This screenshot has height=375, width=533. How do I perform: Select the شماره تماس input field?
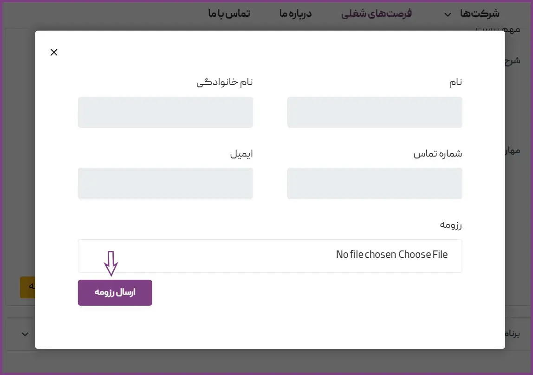coord(374,183)
